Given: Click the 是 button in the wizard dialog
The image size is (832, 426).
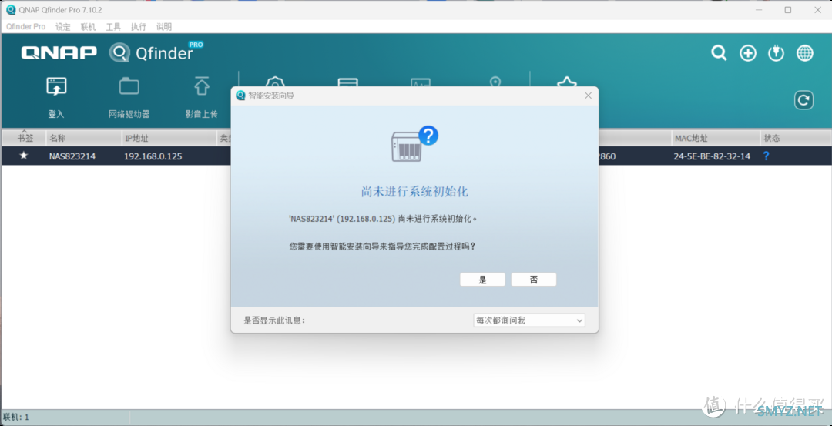Looking at the screenshot, I should pos(482,280).
